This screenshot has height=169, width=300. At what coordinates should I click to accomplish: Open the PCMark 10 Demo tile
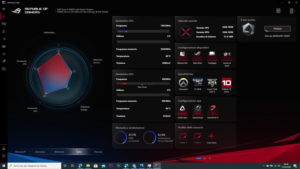pyautogui.click(x=226, y=83)
